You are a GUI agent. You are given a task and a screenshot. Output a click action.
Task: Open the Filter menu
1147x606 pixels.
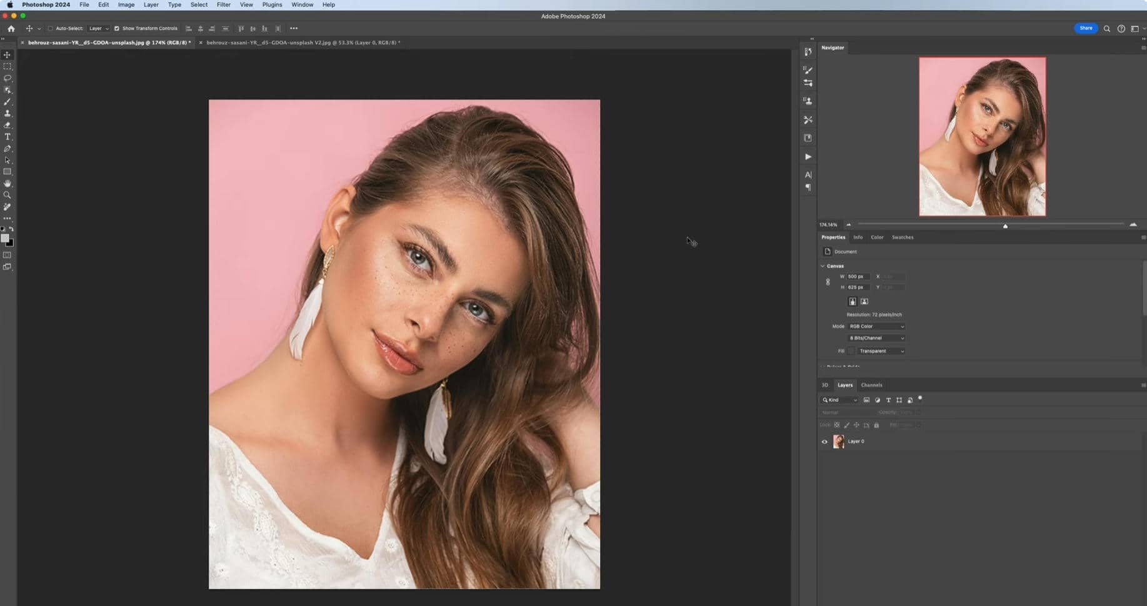pyautogui.click(x=223, y=4)
